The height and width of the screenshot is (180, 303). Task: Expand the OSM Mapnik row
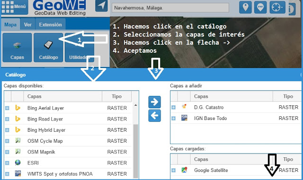(7, 152)
